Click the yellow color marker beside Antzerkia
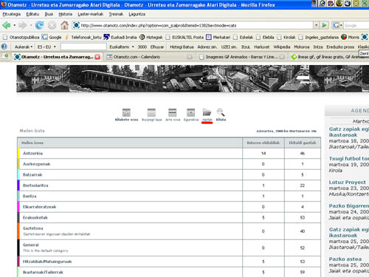The image size is (369, 277). (x=18, y=153)
